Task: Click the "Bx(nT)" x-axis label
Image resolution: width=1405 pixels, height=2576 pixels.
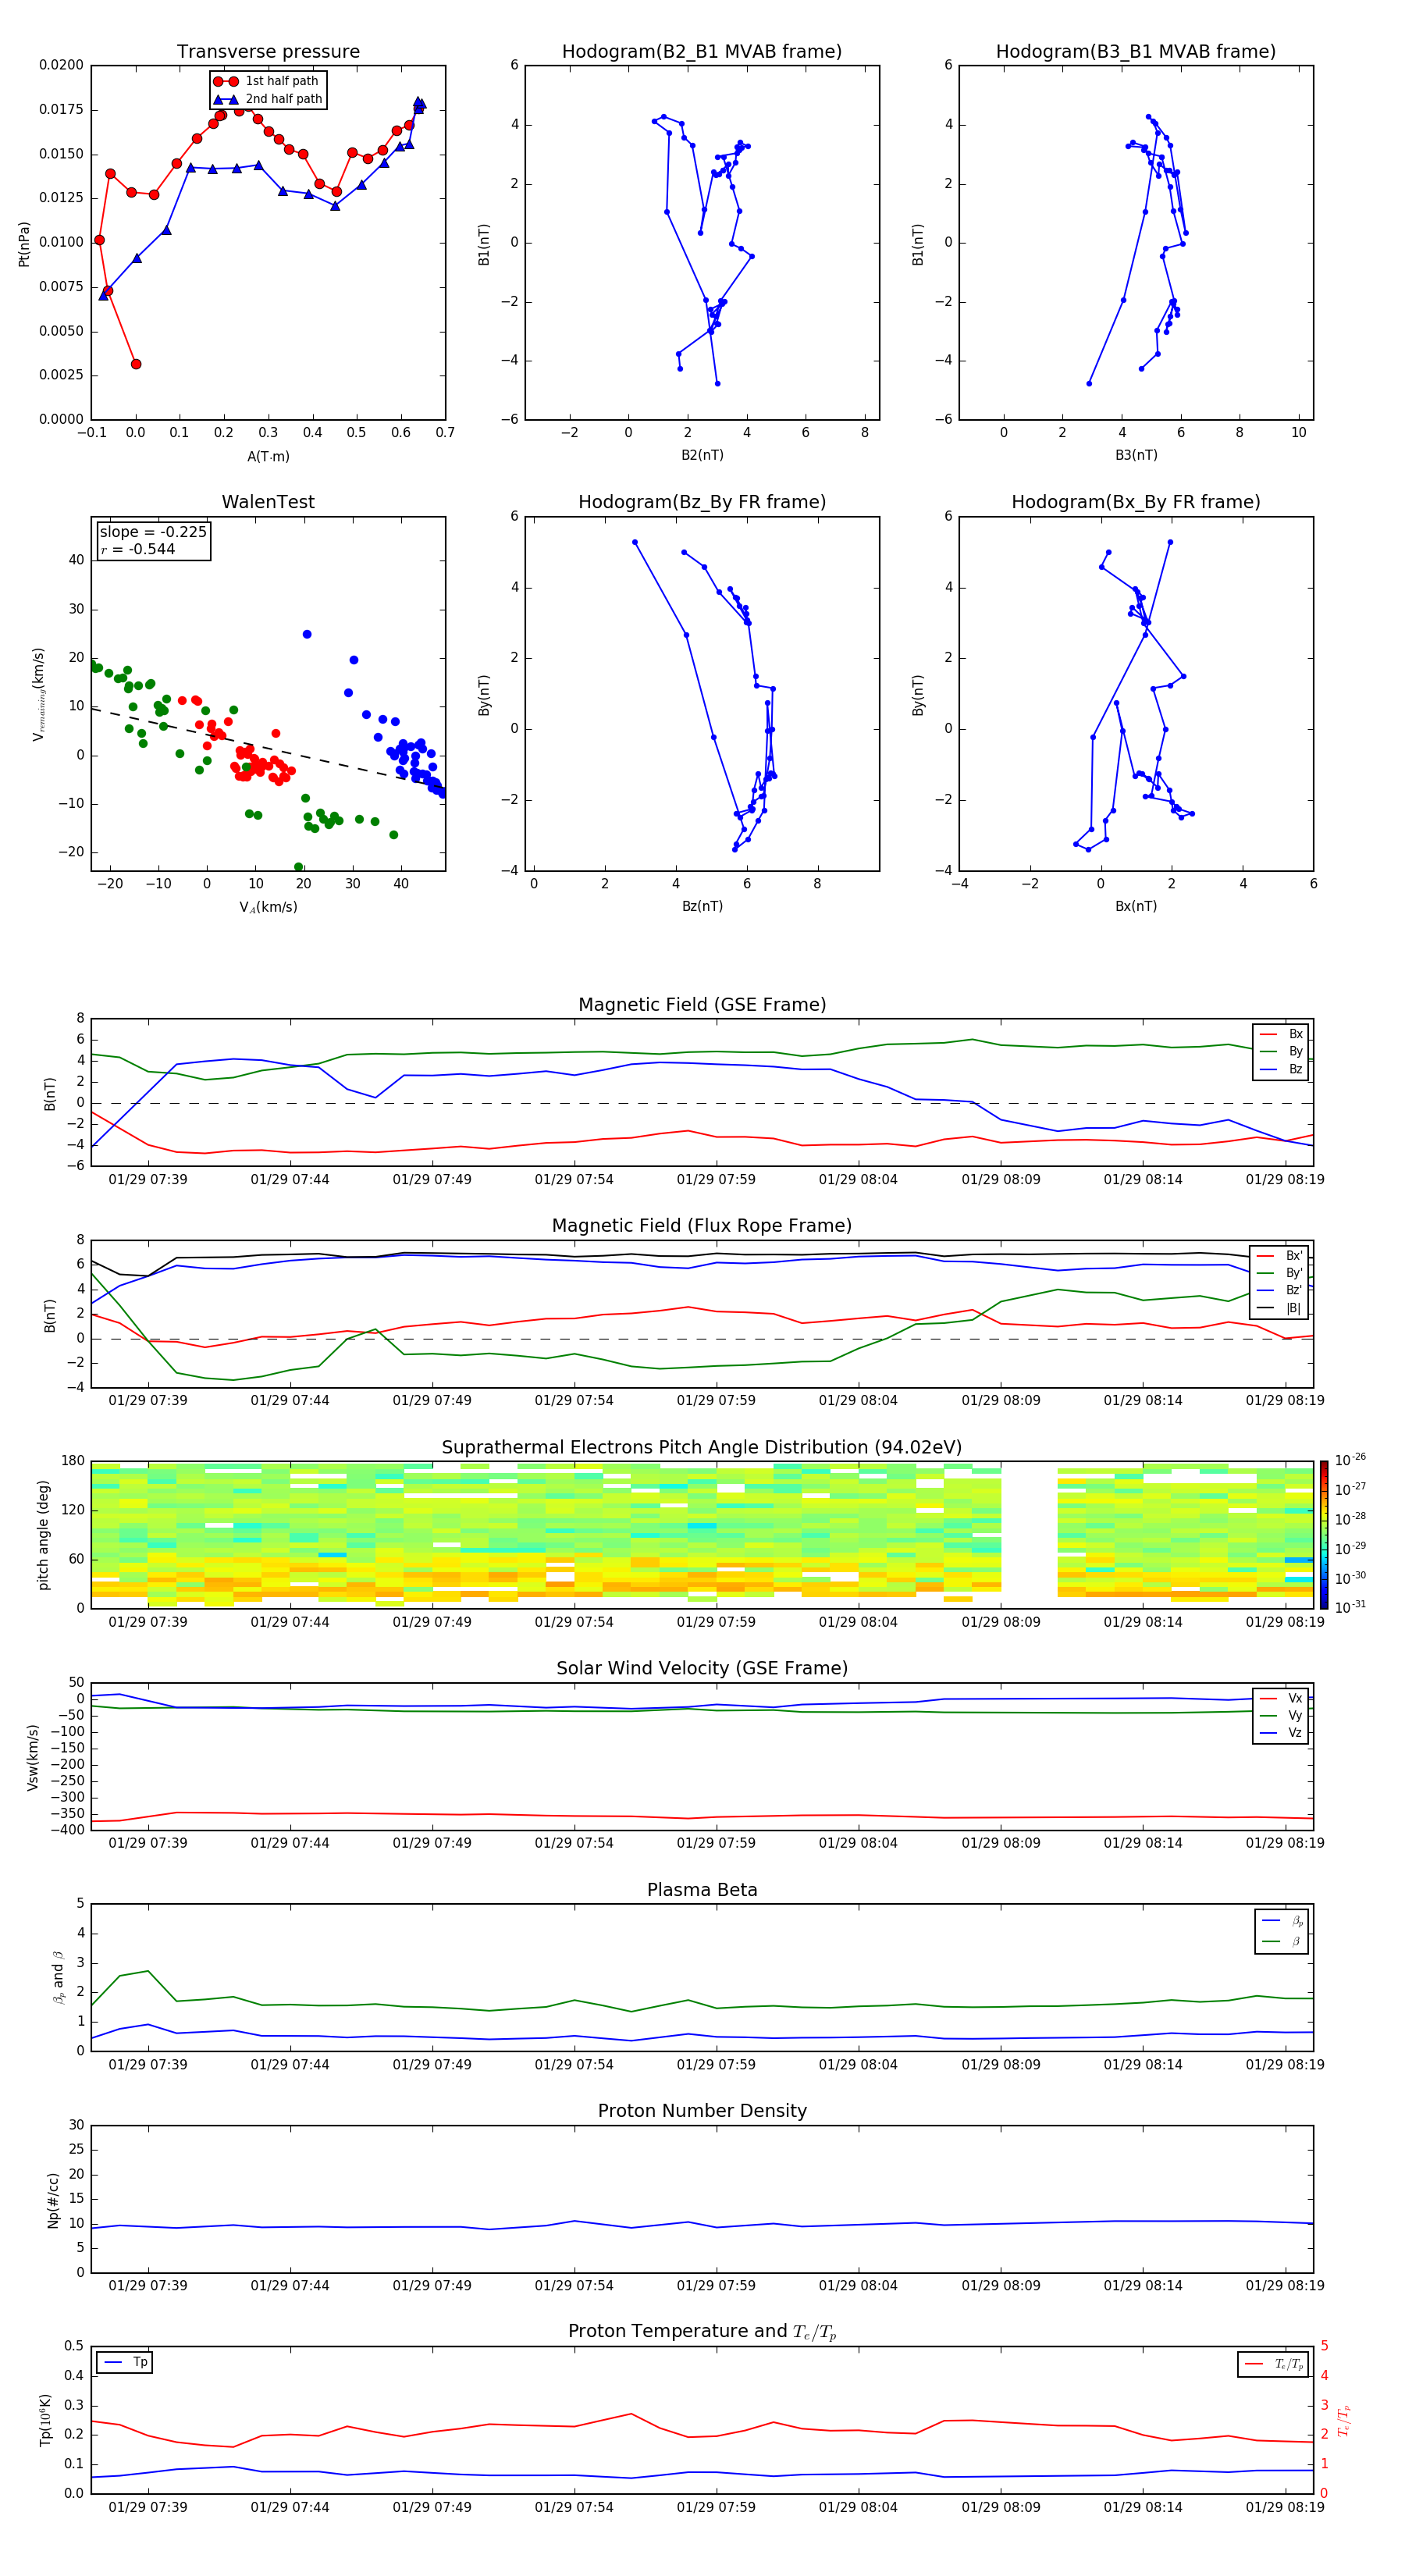Action: coord(1136,906)
